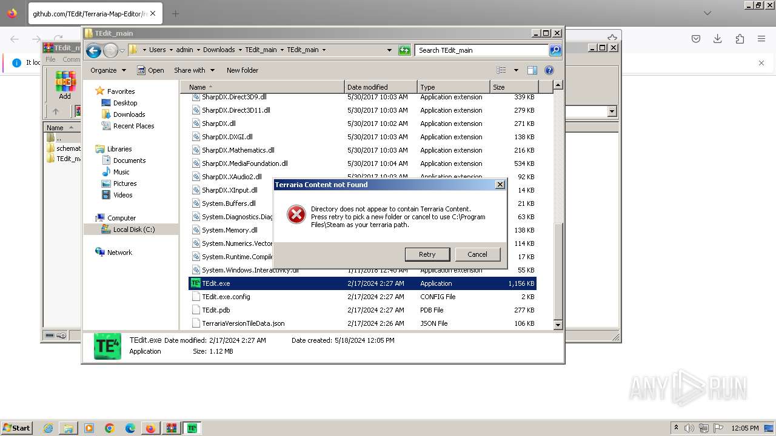Open address bar history dropdown
The height and width of the screenshot is (436, 776).
[x=389, y=50]
